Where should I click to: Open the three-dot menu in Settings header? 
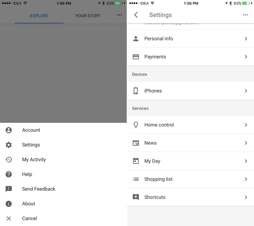point(245,15)
